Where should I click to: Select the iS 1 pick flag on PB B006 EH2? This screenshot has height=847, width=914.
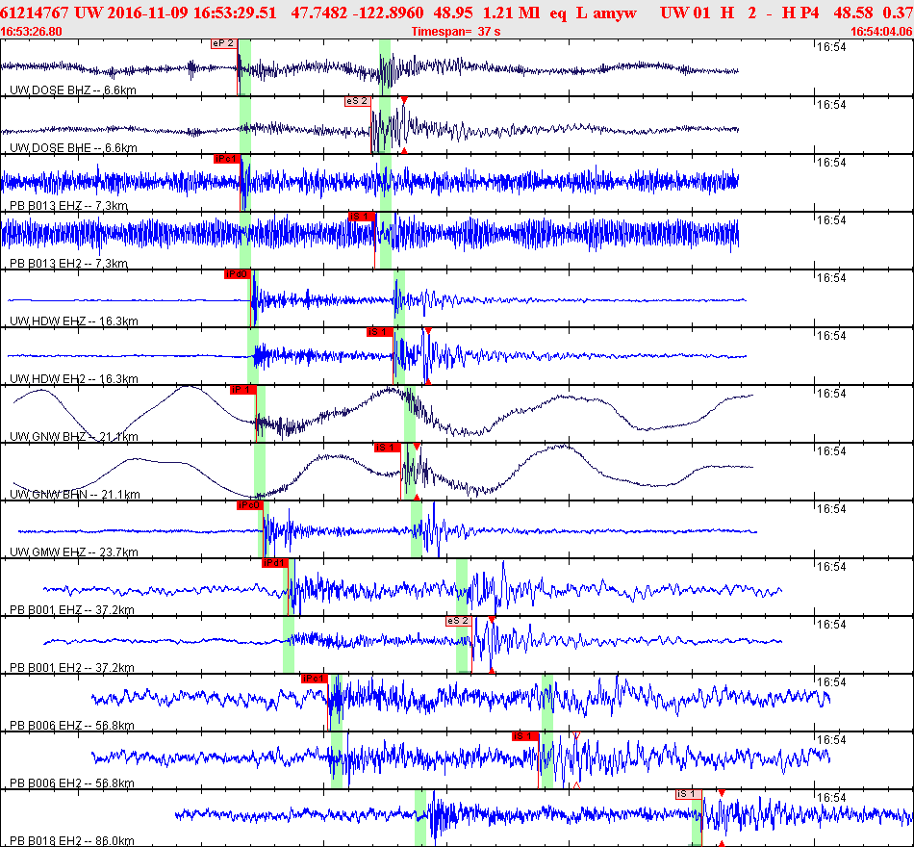coord(524,736)
